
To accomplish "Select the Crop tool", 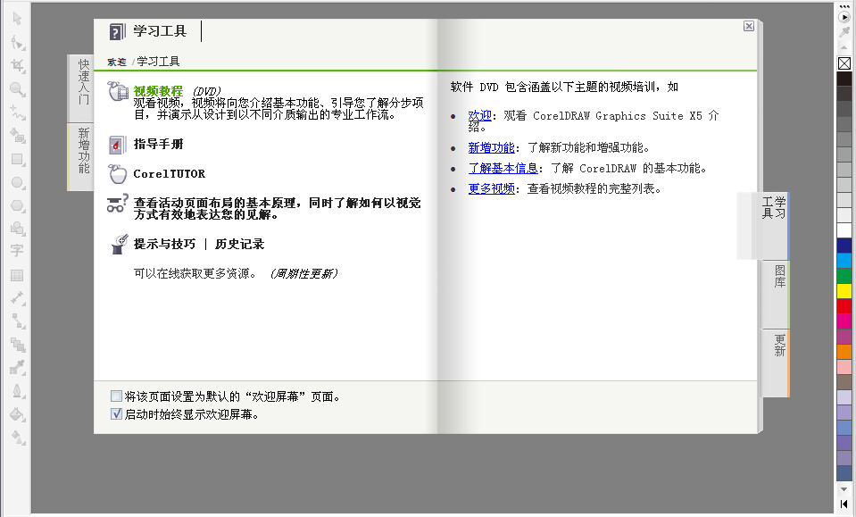I will 17,65.
